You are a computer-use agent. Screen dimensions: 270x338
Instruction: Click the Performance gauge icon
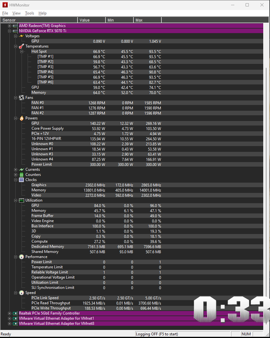point(22,257)
